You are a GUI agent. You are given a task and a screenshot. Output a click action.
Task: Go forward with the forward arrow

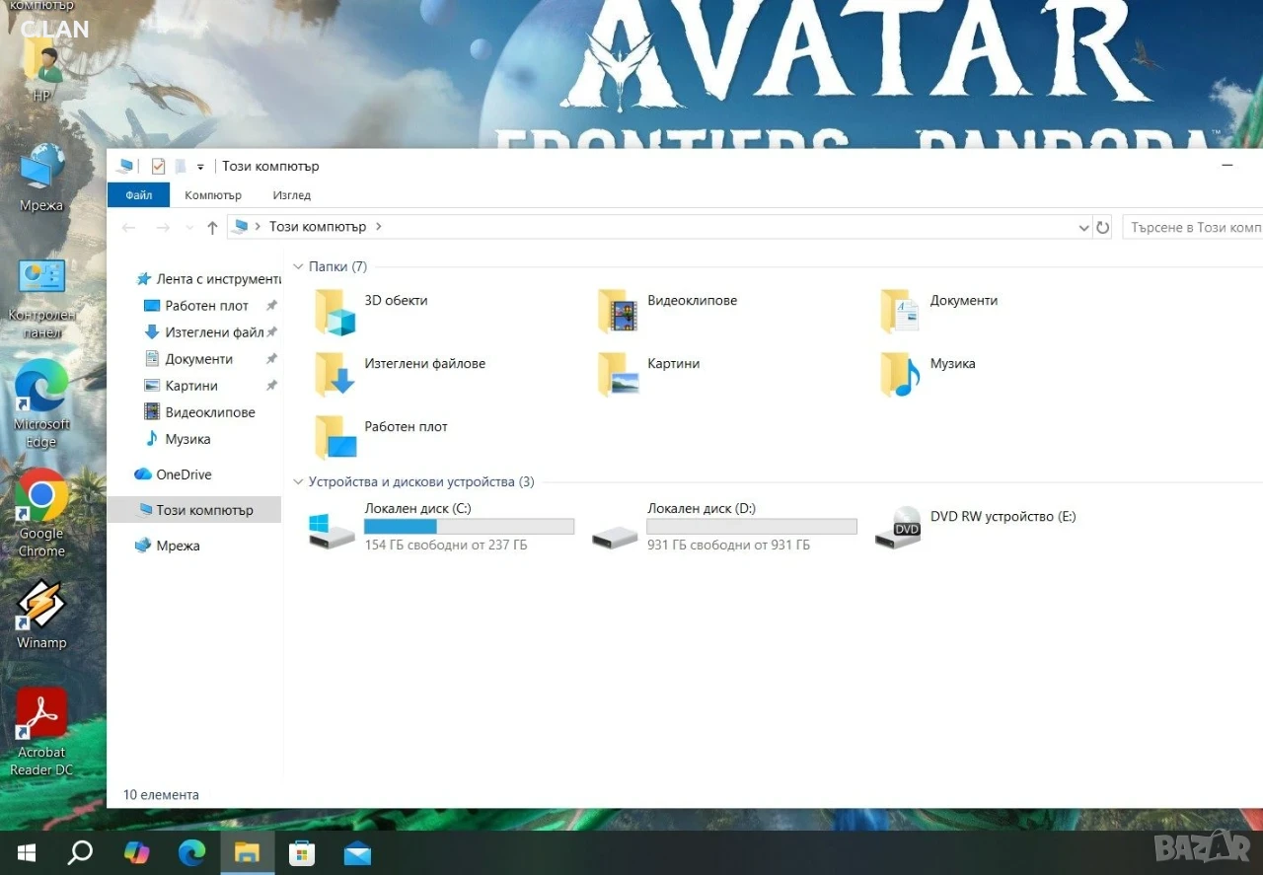coord(163,228)
